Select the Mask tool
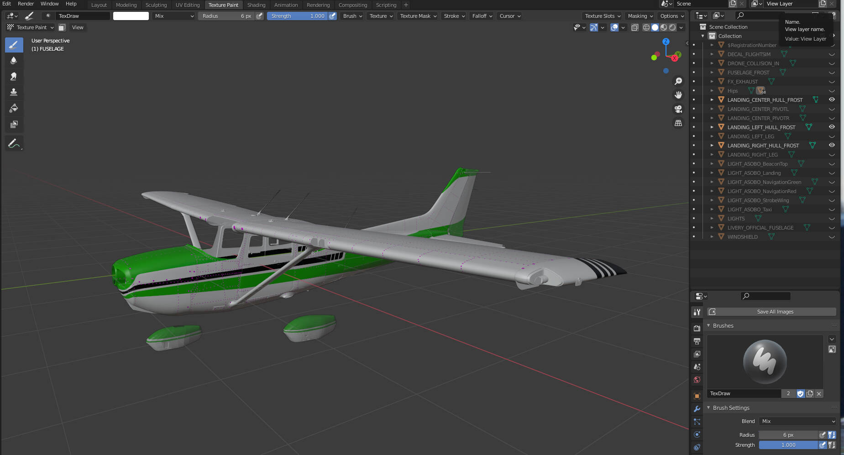844x455 pixels. [14, 124]
